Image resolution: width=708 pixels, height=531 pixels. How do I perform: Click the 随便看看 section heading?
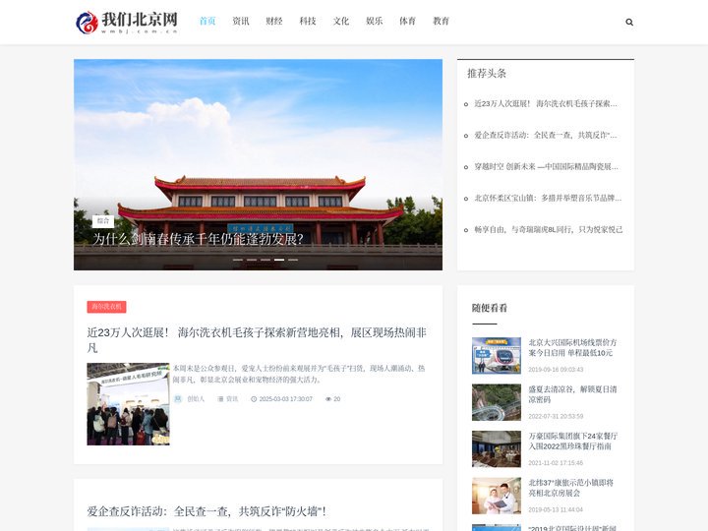[490, 308]
